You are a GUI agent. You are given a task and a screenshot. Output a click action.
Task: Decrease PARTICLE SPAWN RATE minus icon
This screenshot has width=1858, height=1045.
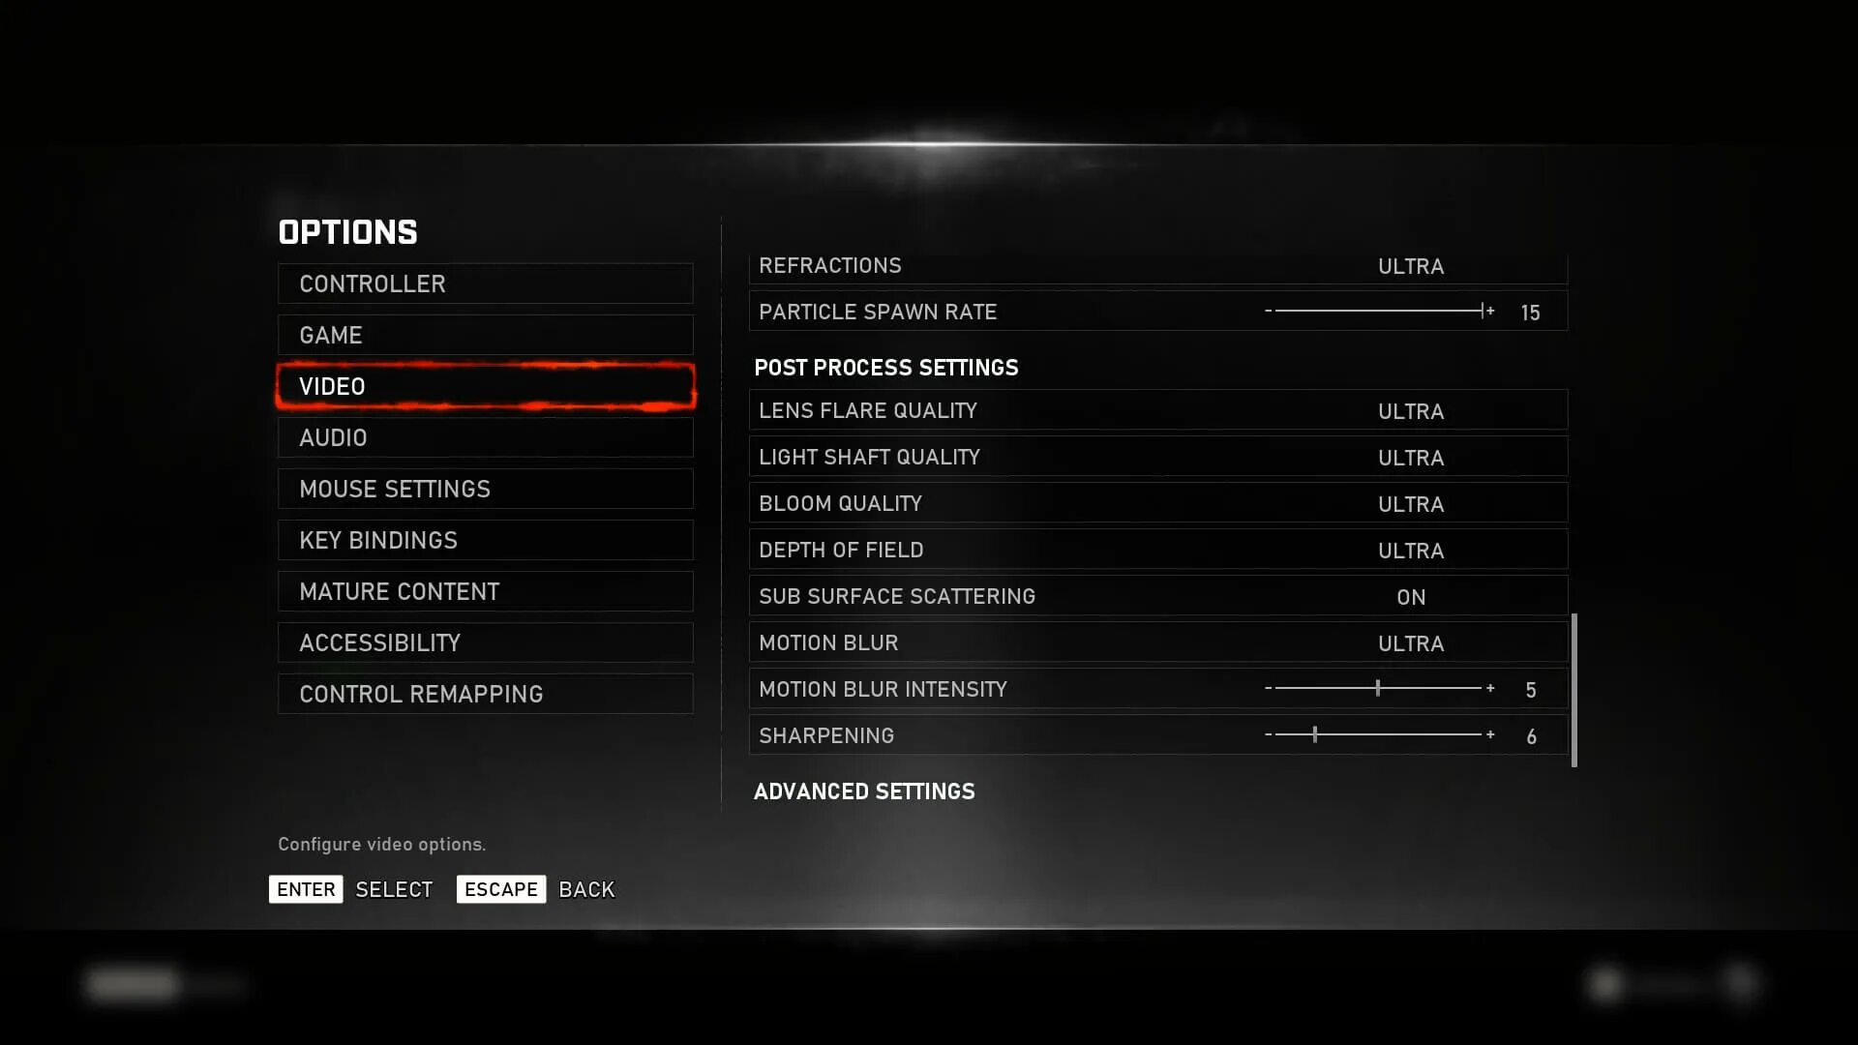[x=1265, y=310]
